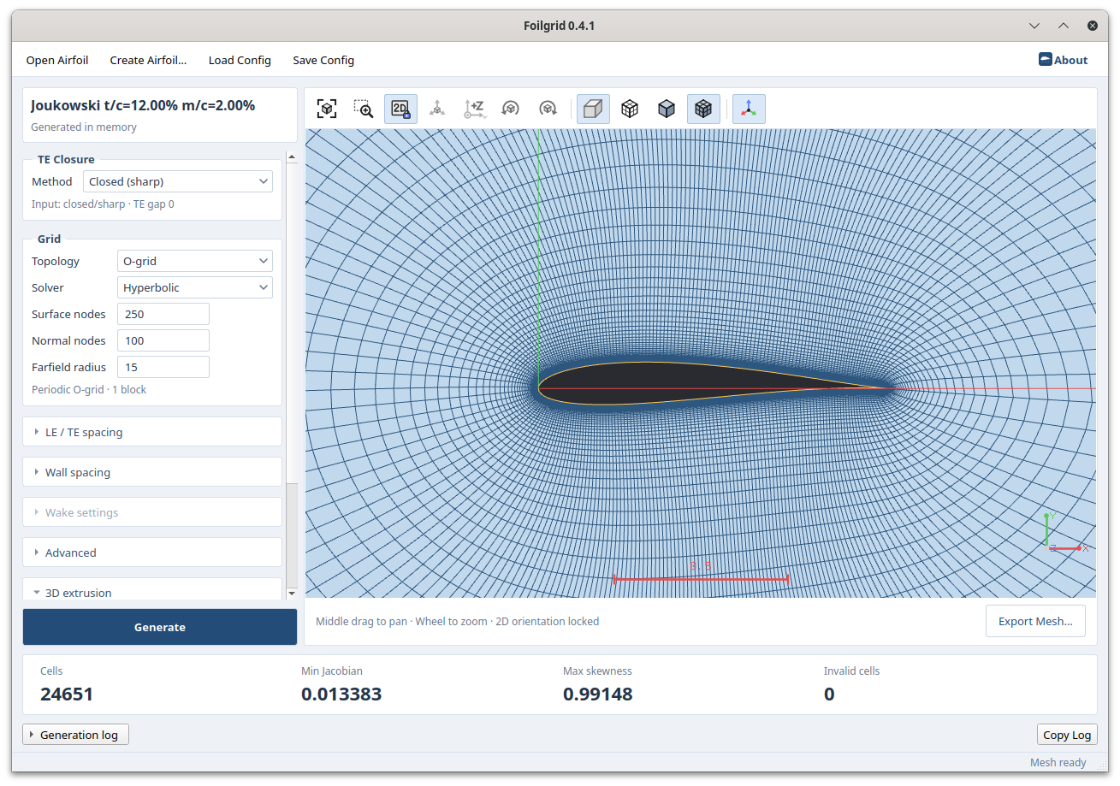Switch to solid shaded cube display

click(667, 109)
